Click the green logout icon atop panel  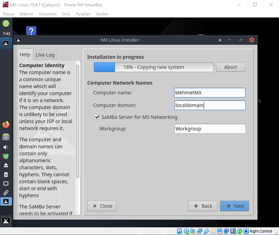6,23
